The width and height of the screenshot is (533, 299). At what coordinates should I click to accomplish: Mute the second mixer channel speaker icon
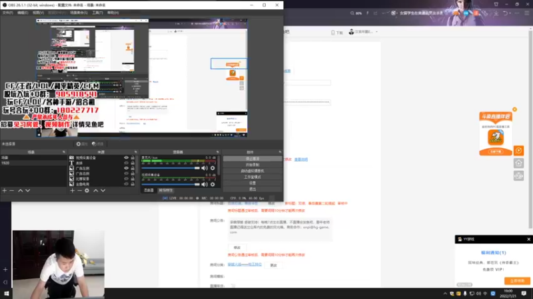click(205, 185)
